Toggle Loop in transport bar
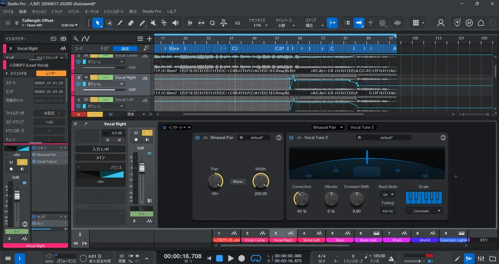Viewport: 499px width, 264px height. click(256, 258)
